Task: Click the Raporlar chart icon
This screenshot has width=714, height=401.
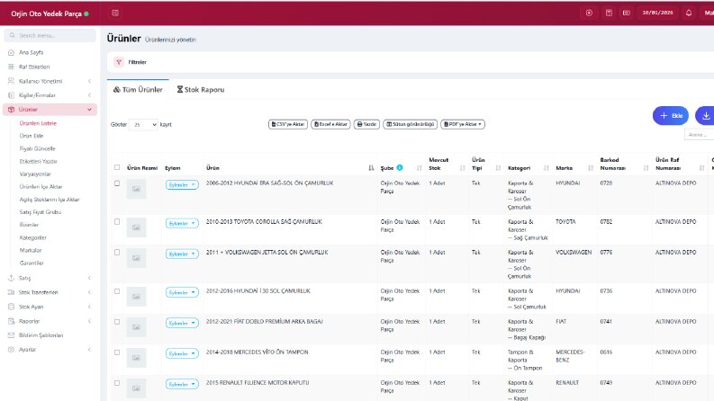Action: (x=11, y=321)
